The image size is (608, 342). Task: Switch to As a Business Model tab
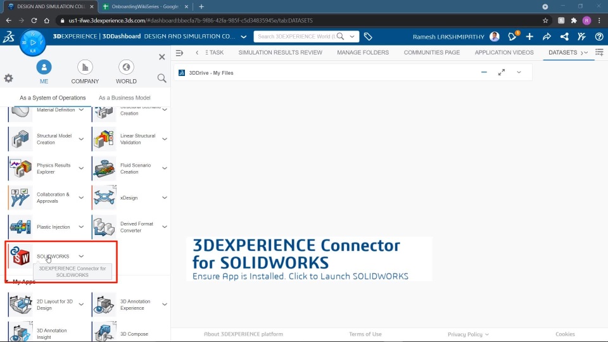click(125, 98)
